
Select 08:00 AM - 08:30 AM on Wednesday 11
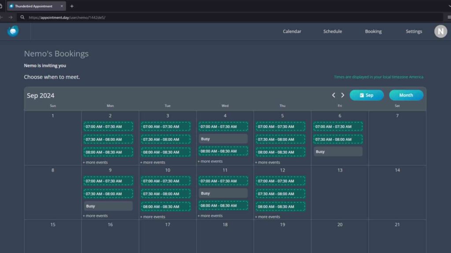[x=223, y=206]
